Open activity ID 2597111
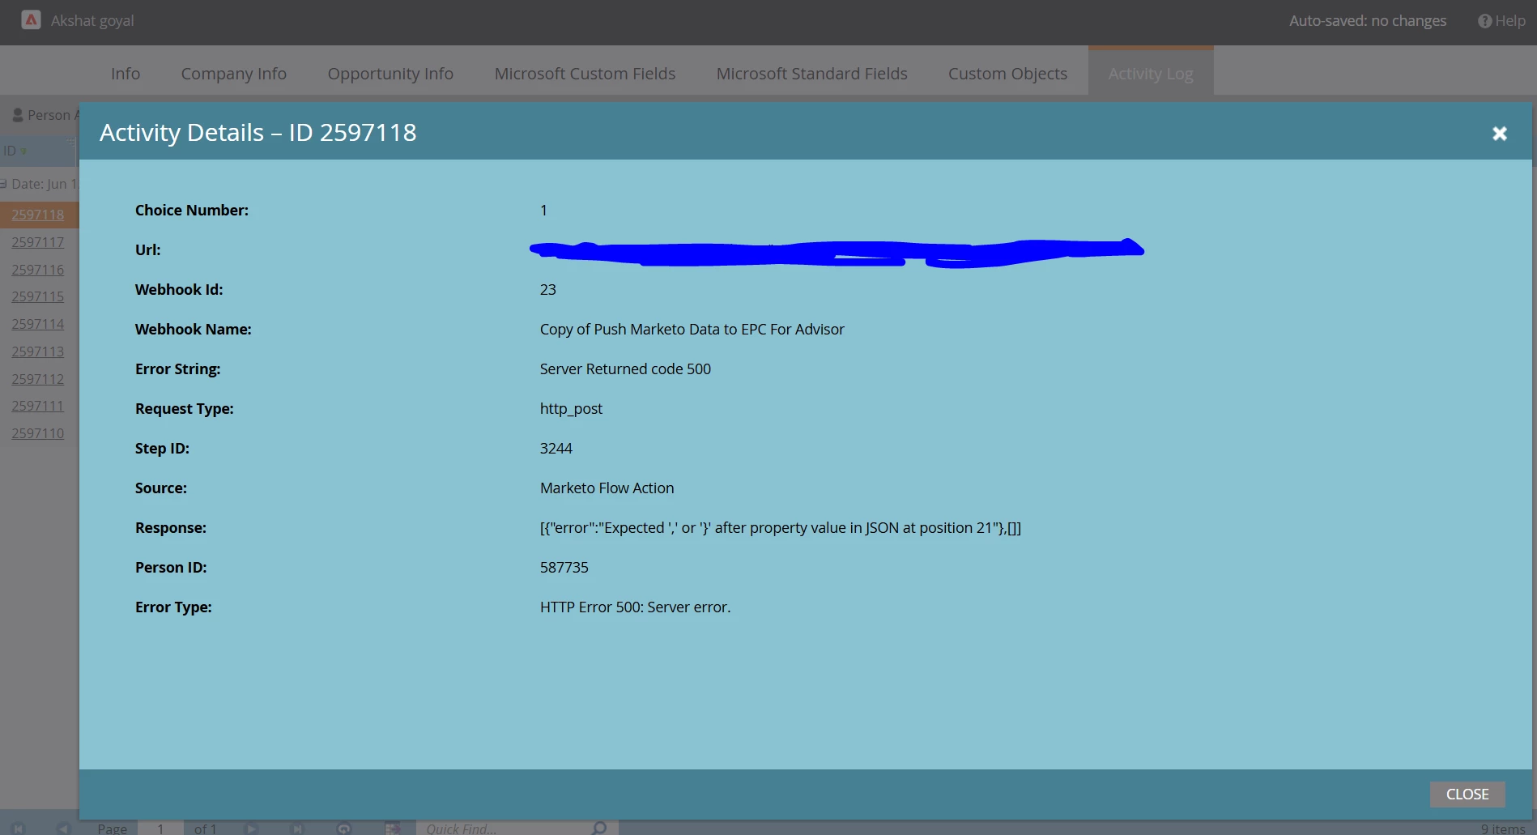Viewport: 1537px width, 835px height. point(38,406)
